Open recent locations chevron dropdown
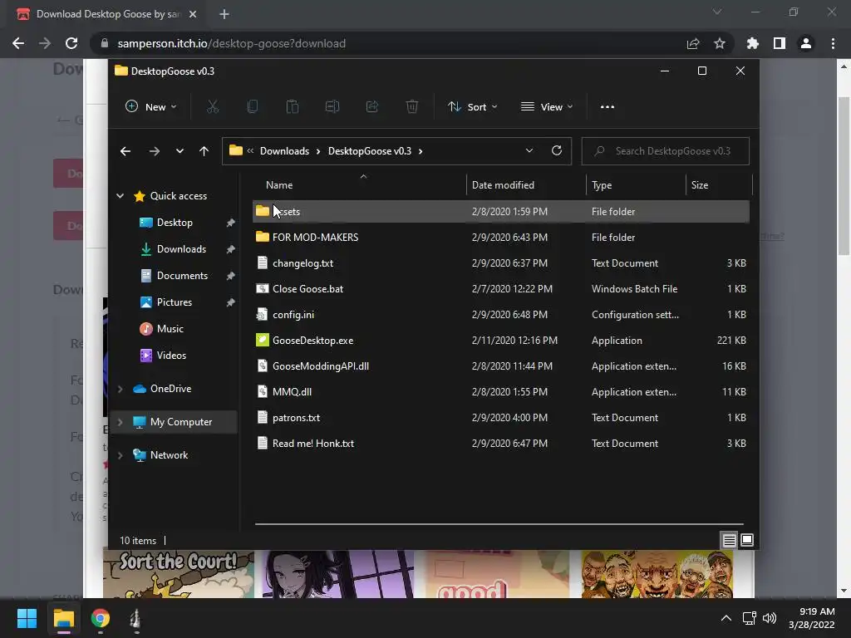The height and width of the screenshot is (638, 851). point(180,151)
